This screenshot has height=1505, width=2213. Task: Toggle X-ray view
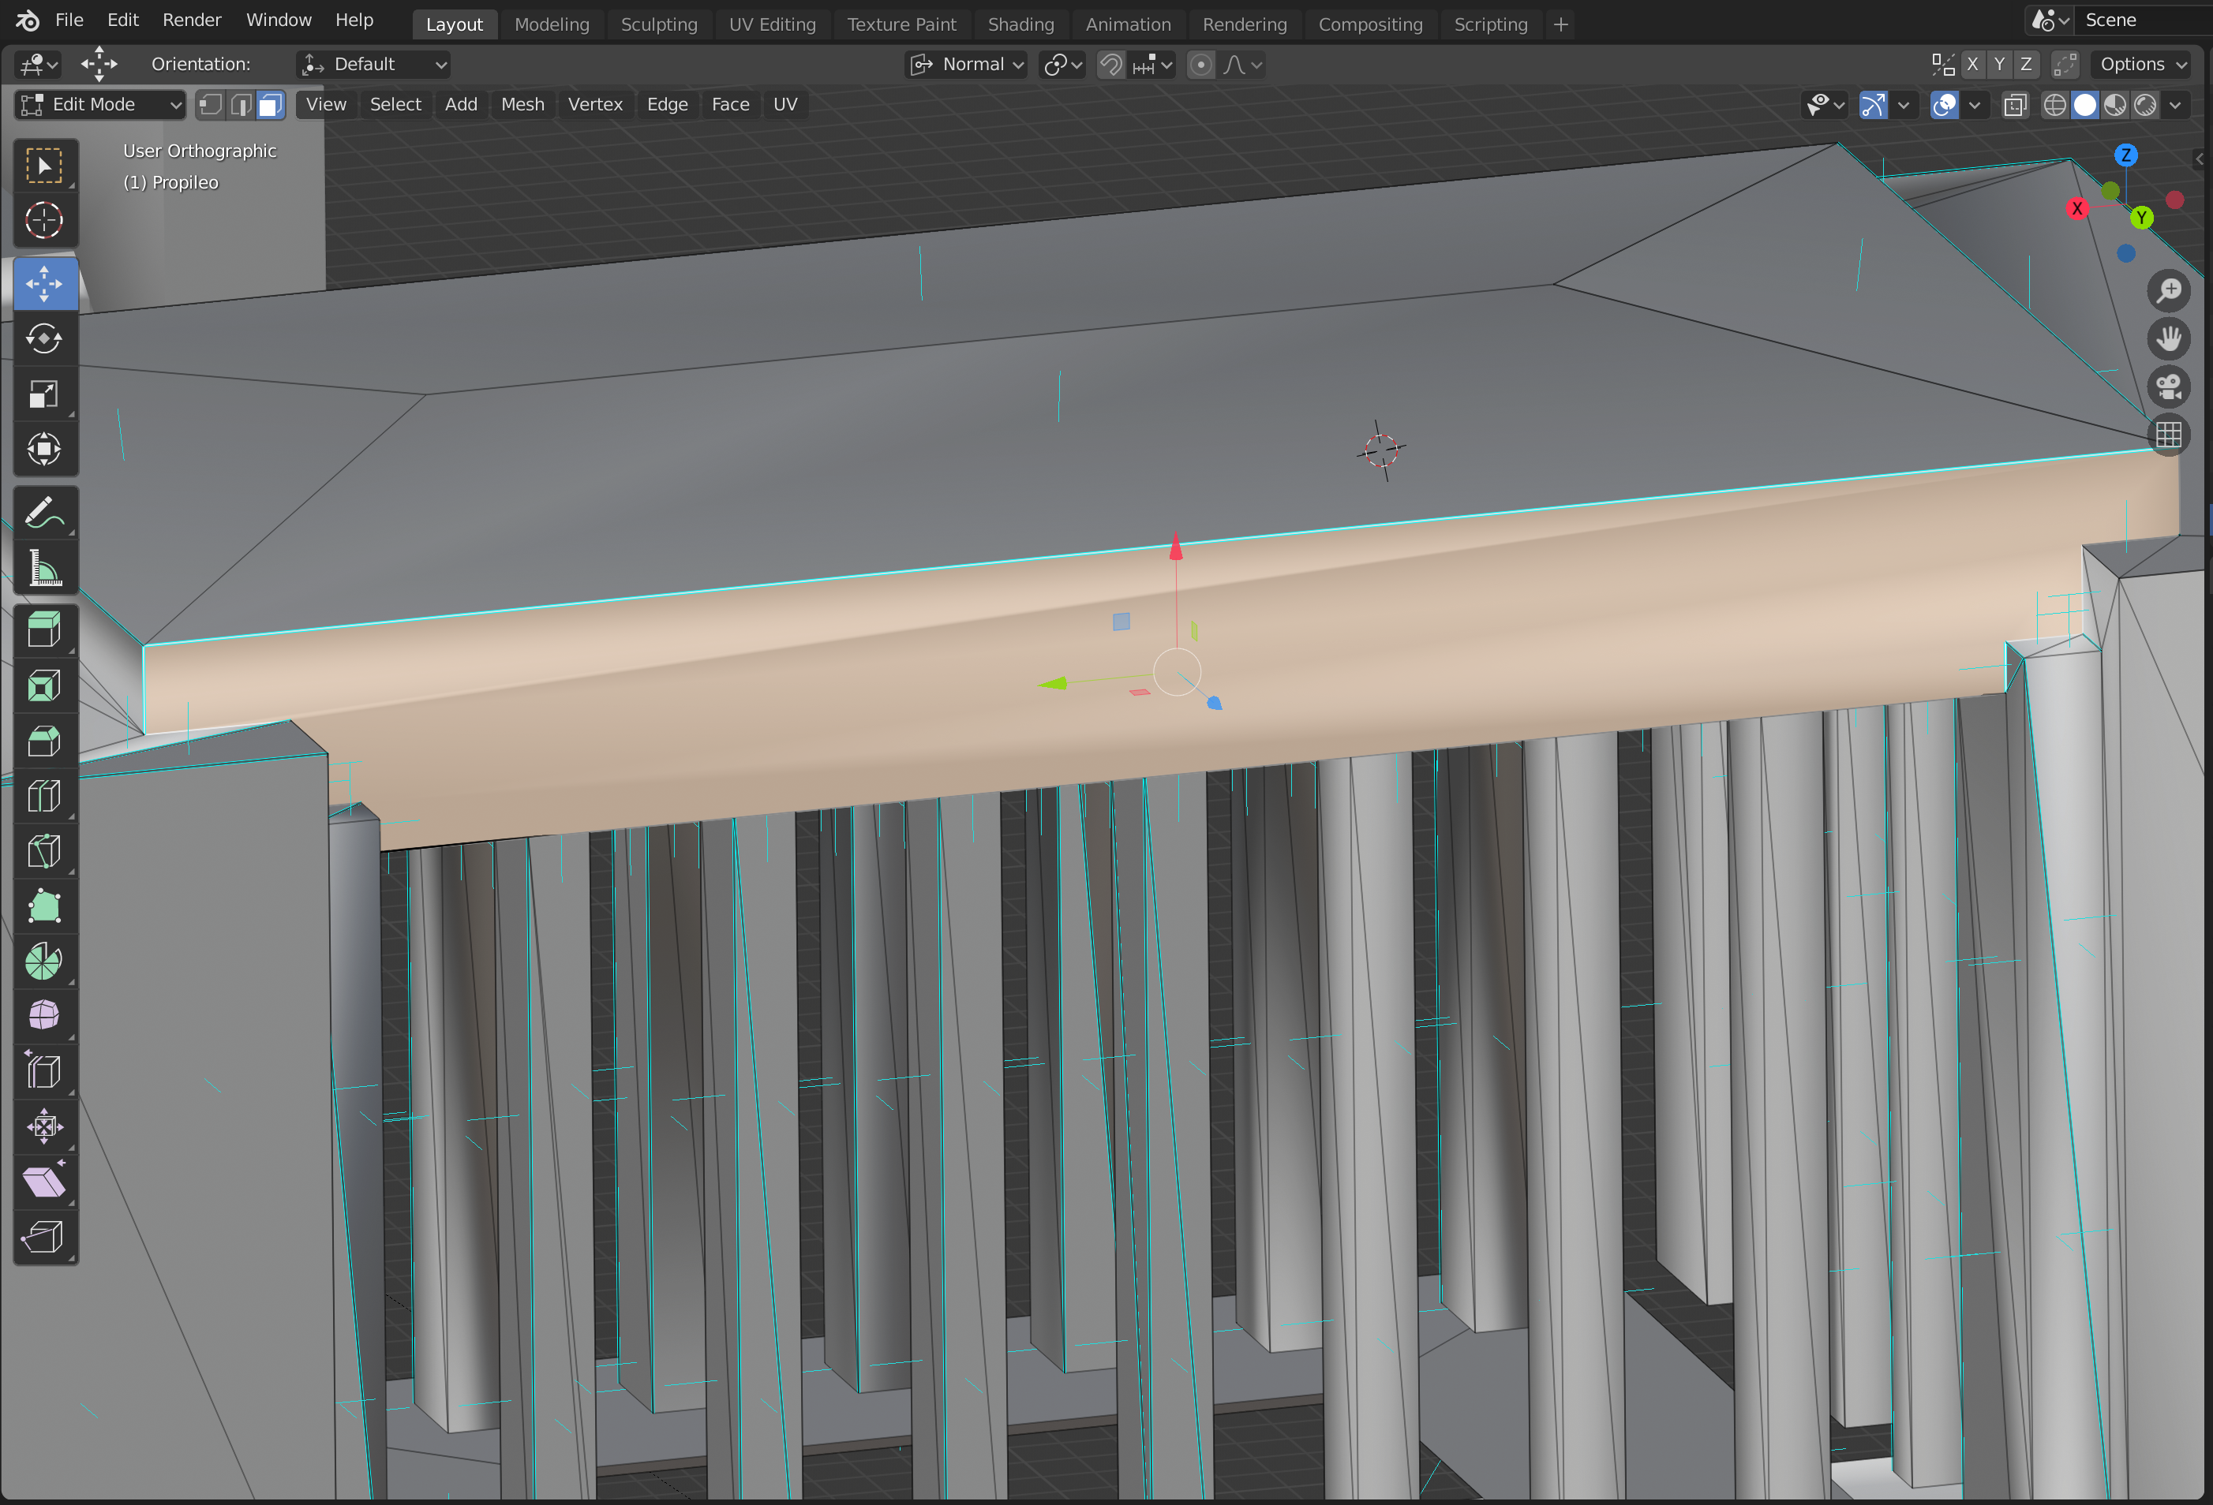coord(2014,105)
